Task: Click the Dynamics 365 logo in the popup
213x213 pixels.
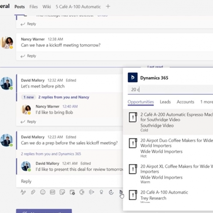Action: click(x=132, y=77)
